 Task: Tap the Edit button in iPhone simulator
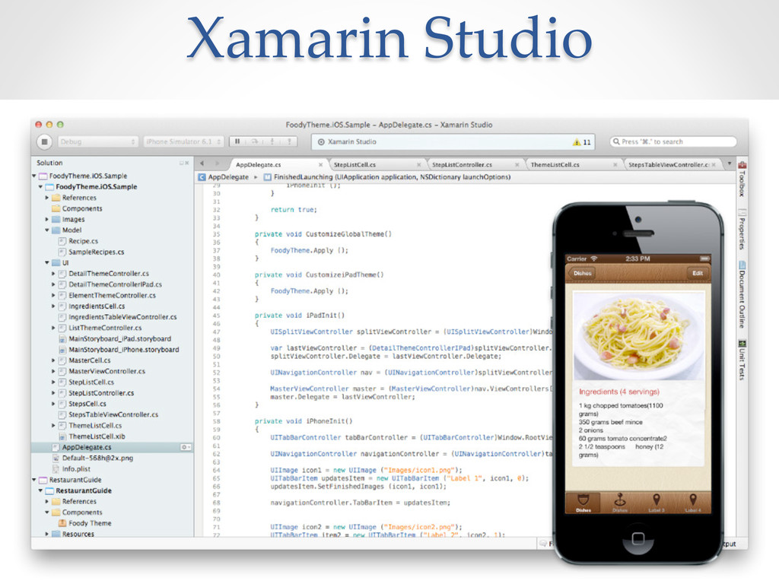698,273
